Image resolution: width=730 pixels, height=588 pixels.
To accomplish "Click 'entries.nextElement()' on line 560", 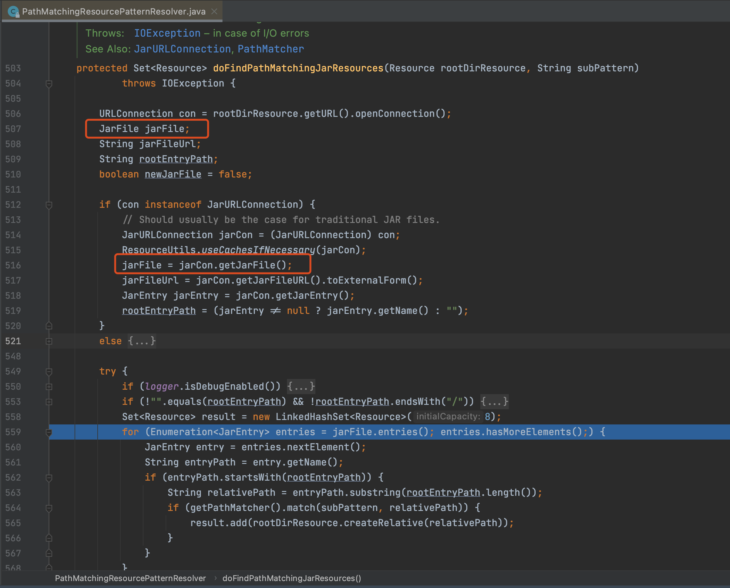I will pos(301,447).
